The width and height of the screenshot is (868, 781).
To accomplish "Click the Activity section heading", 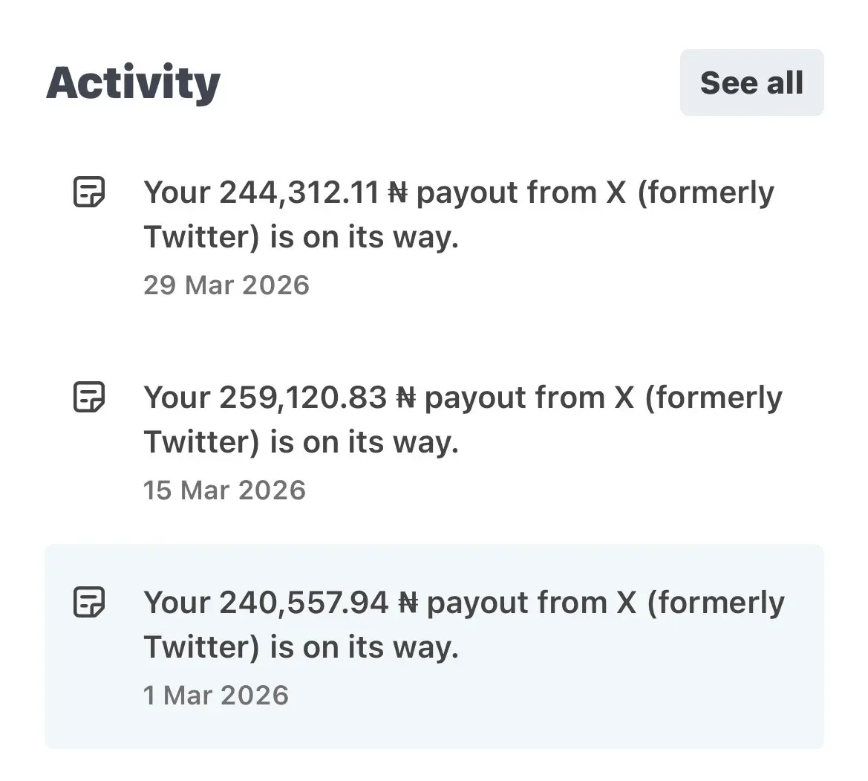I will [x=134, y=83].
